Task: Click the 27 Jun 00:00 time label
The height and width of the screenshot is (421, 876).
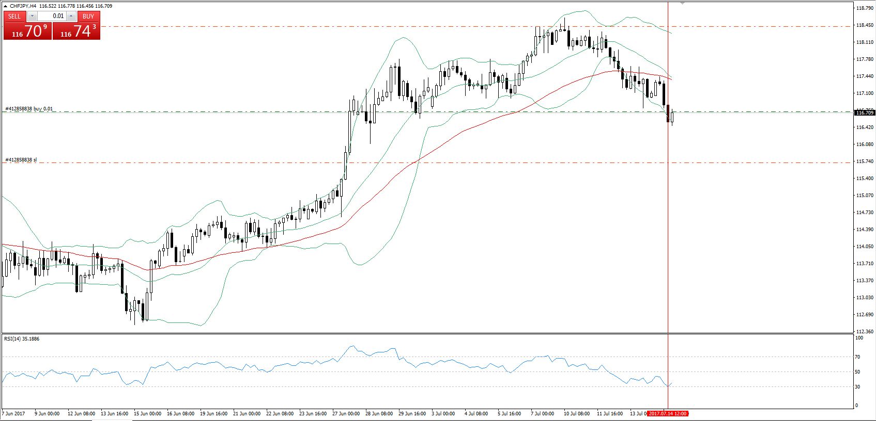Action: coord(346,413)
